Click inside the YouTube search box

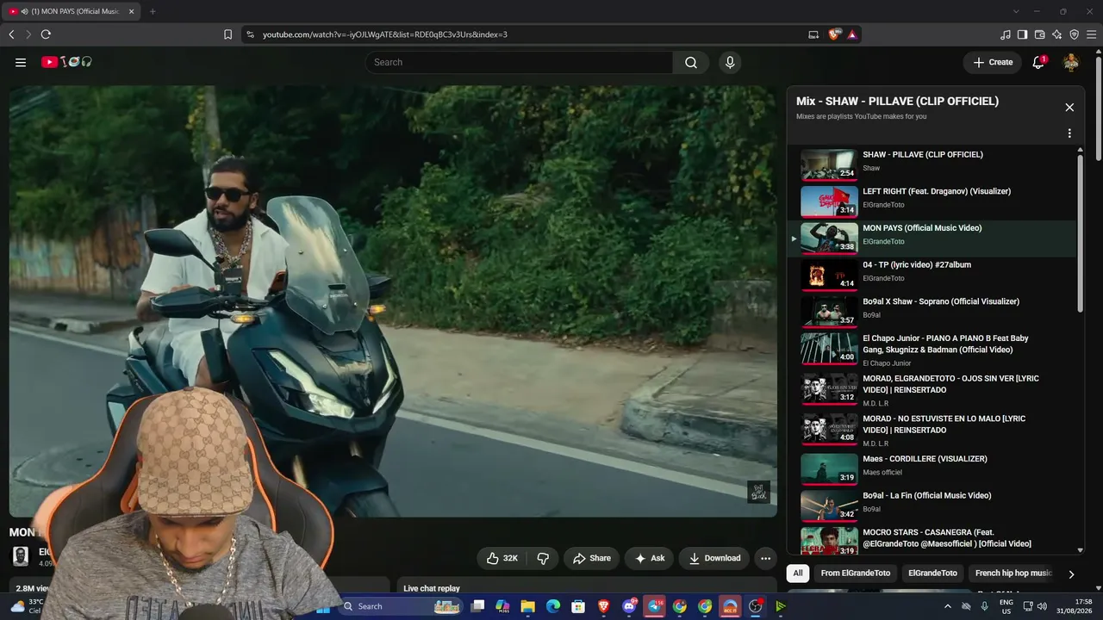pyautogui.click(x=519, y=62)
